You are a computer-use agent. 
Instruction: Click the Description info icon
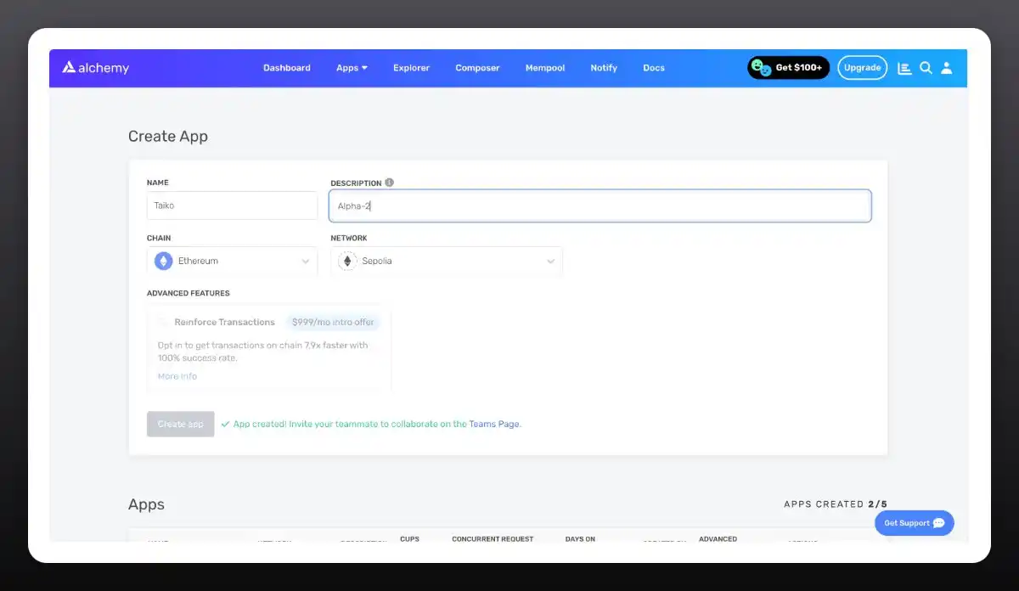[x=389, y=183]
